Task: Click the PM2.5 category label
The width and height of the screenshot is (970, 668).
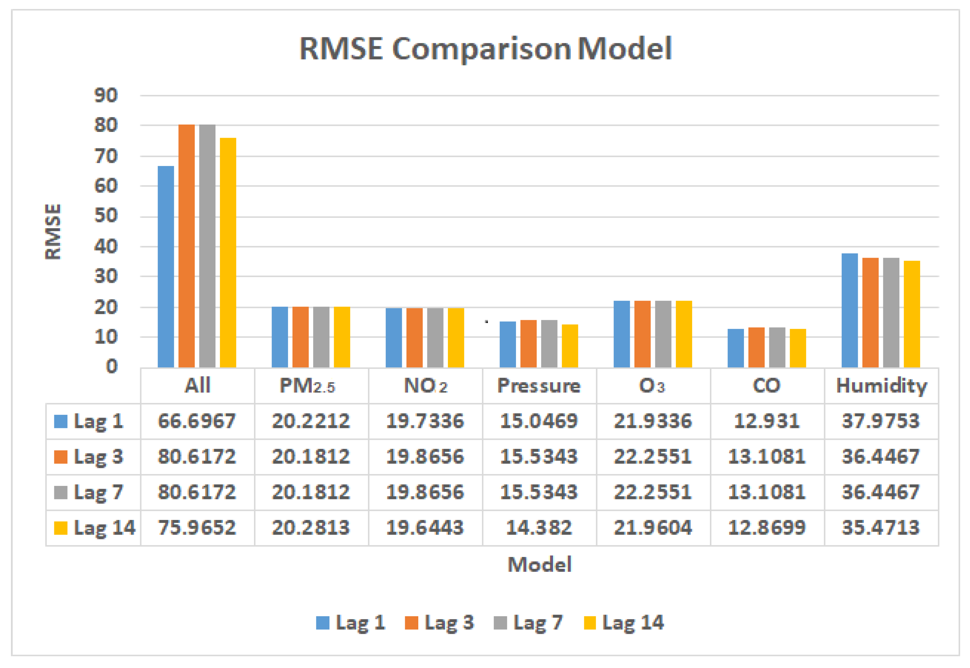Action: 307,385
